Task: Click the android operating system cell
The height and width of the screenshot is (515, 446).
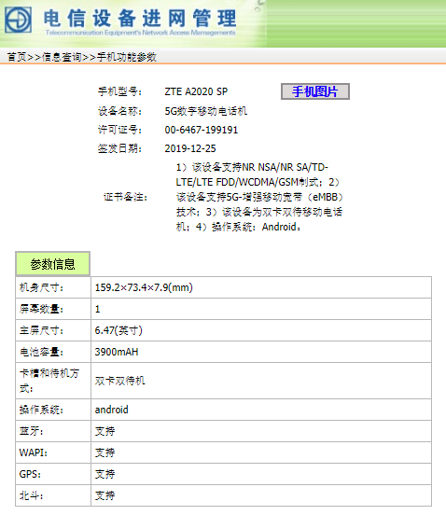Action: coord(261,410)
